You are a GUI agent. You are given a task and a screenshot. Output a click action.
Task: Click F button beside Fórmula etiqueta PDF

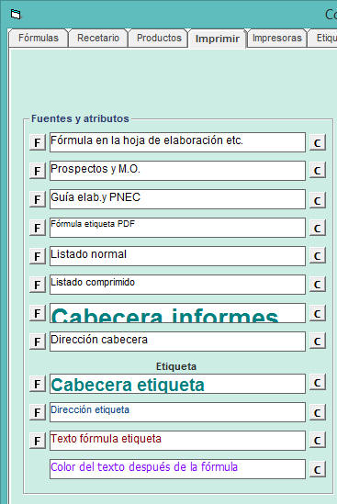38,228
